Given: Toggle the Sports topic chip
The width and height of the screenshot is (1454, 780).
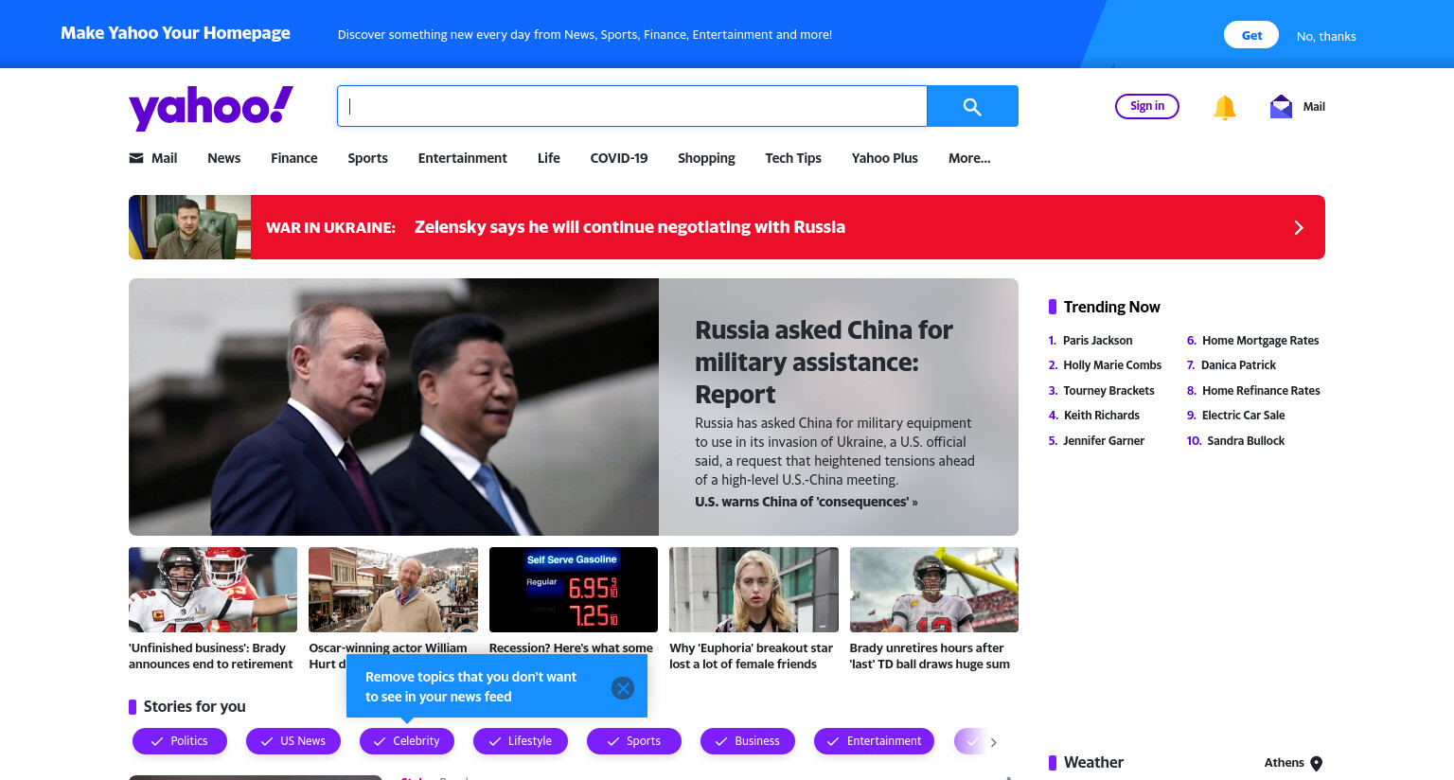Looking at the screenshot, I should pyautogui.click(x=634, y=741).
